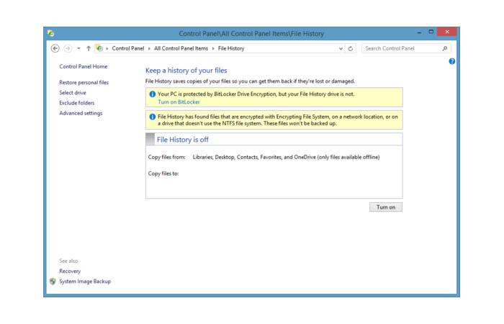
Task: Open Help using the blue question mark
Action: [x=451, y=62]
